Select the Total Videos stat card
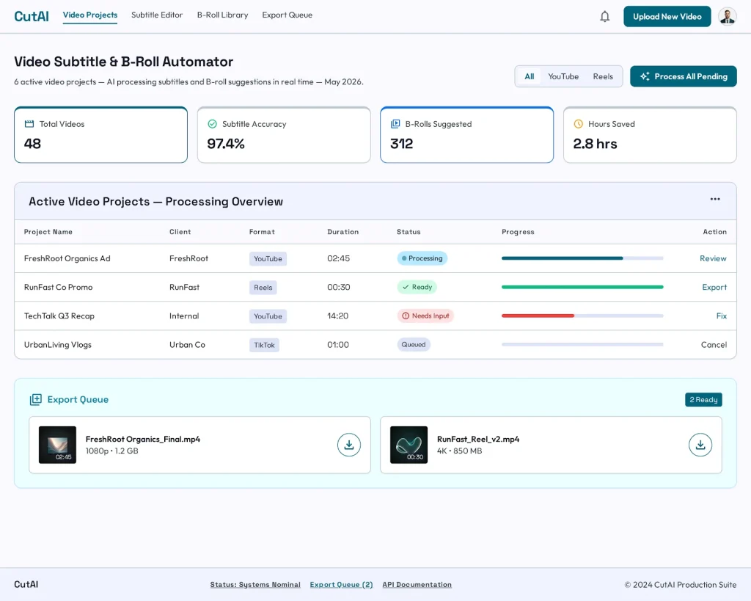 pyautogui.click(x=100, y=135)
